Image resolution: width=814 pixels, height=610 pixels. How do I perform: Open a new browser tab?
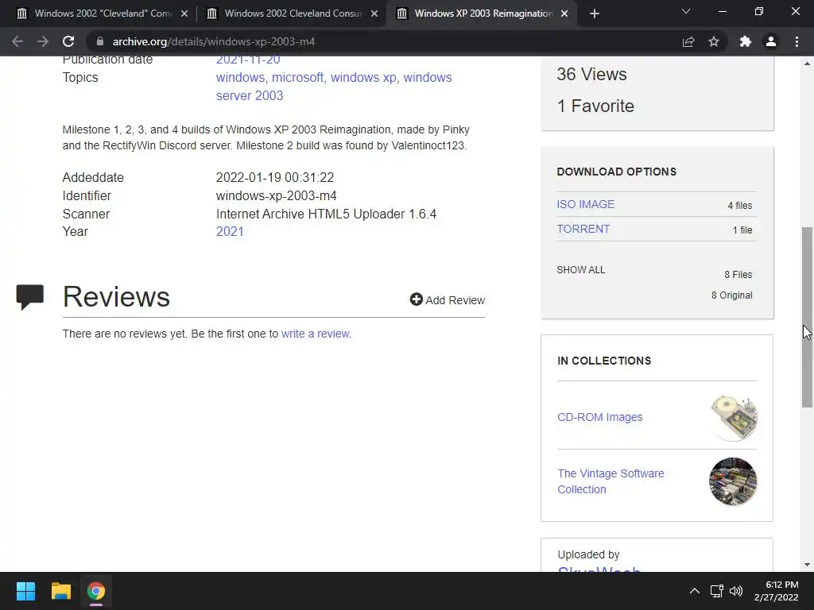[x=595, y=14]
